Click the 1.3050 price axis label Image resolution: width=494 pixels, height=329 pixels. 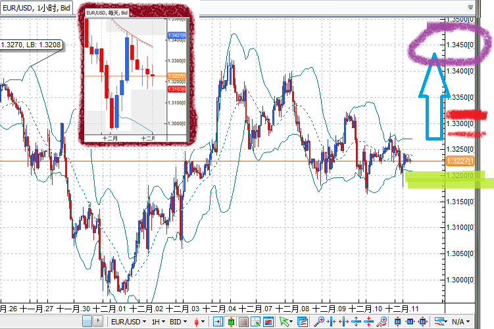click(x=460, y=253)
